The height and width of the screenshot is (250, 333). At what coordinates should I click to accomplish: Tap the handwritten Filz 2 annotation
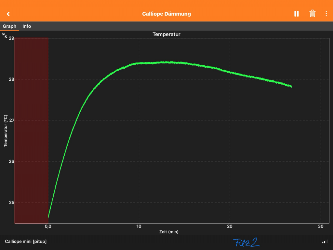pyautogui.click(x=246, y=242)
